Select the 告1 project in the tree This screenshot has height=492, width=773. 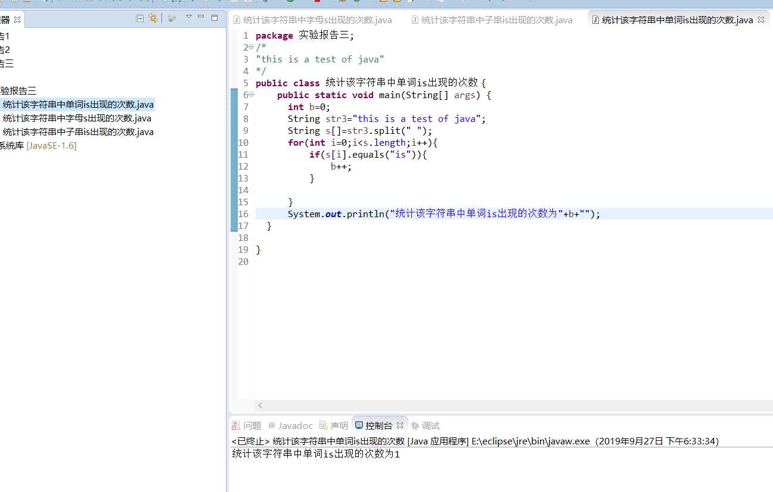tap(5, 36)
